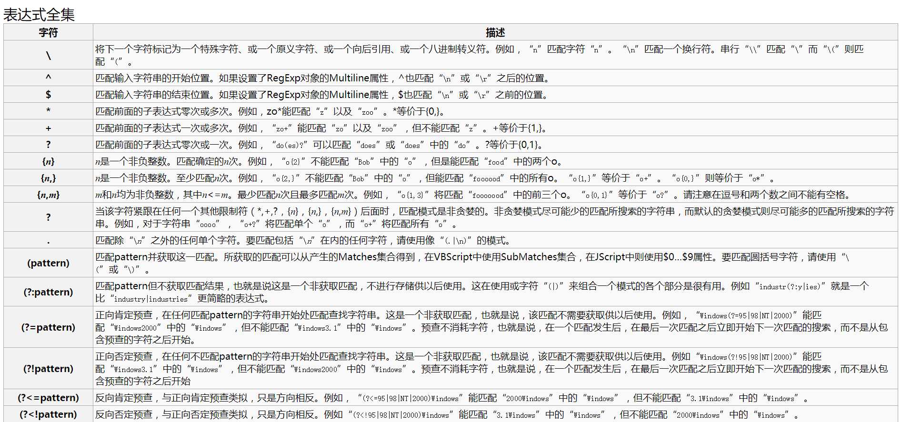Click description 匹配前面的子表达式一次或多次

[x=495, y=128]
